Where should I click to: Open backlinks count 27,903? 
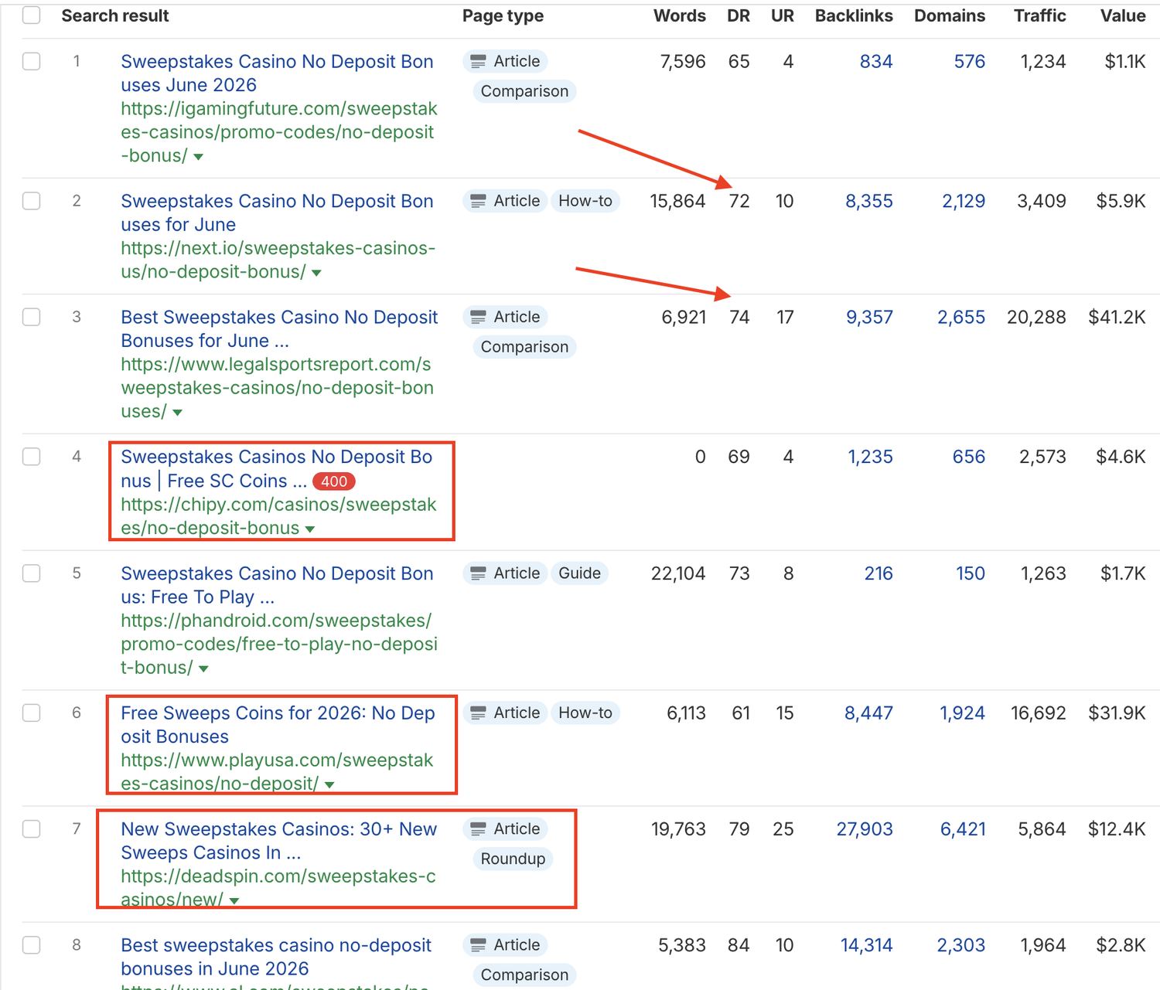(865, 828)
